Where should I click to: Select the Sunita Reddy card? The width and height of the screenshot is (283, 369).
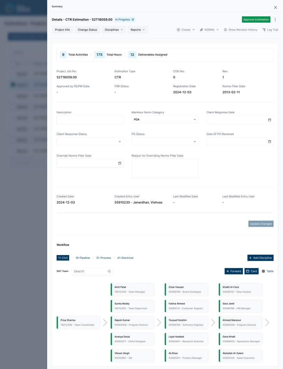(x=132, y=306)
